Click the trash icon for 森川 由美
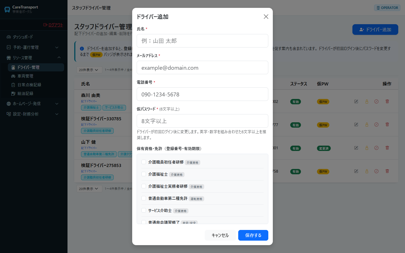Image resolution: width=405 pixels, height=253 pixels. tap(387, 101)
